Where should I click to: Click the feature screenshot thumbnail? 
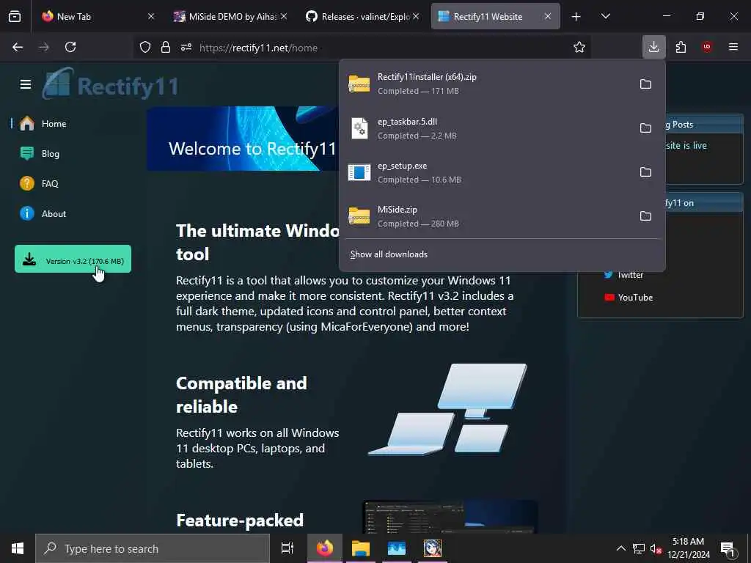(x=450, y=516)
